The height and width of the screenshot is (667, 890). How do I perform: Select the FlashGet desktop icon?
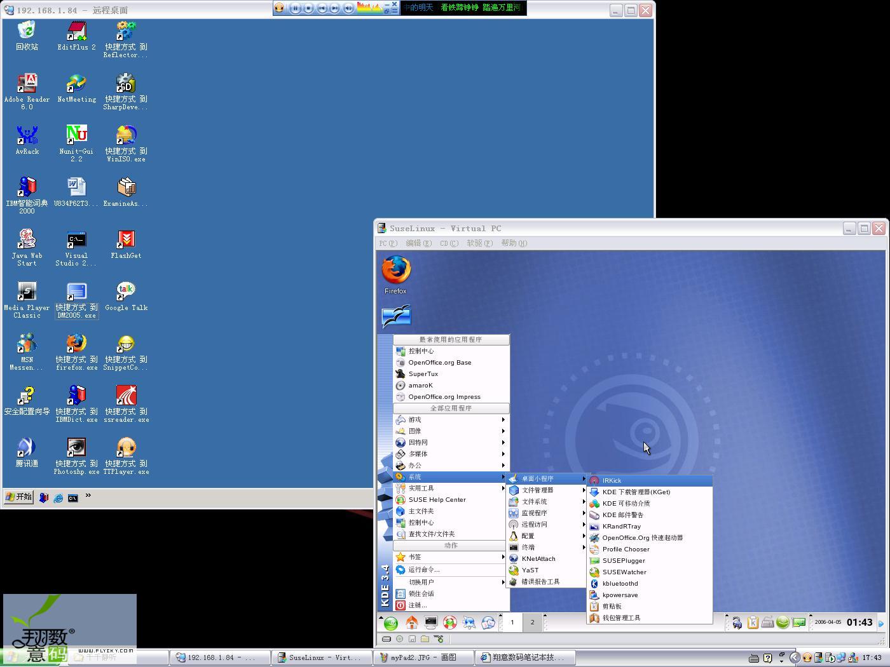[x=126, y=244]
